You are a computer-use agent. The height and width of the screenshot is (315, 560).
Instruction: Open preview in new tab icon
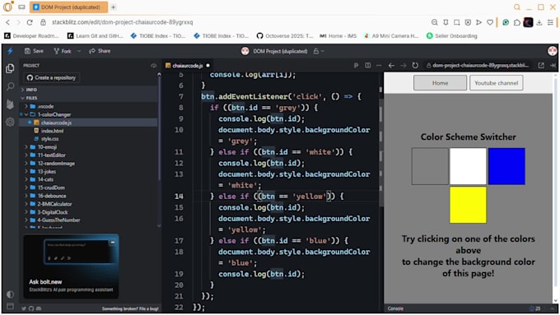coord(541,66)
